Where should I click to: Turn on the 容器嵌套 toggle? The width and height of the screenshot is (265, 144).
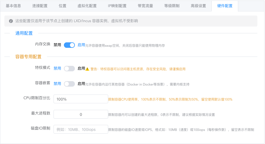pyautogui.click(x=69, y=84)
